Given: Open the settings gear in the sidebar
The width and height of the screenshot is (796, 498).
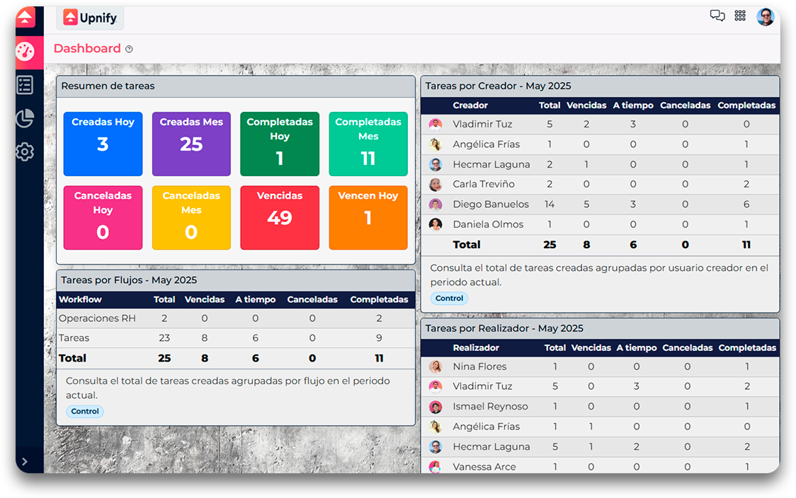Looking at the screenshot, I should tap(25, 151).
